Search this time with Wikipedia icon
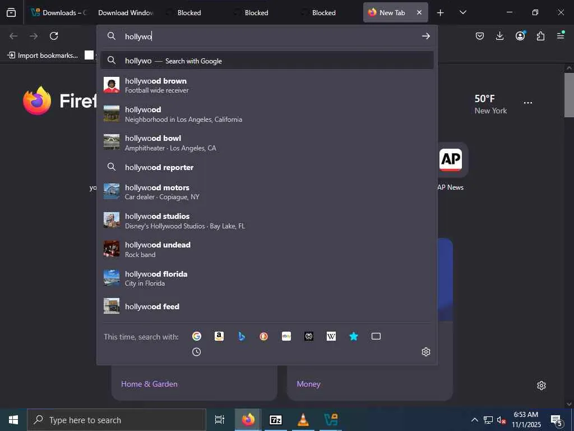 [331, 336]
